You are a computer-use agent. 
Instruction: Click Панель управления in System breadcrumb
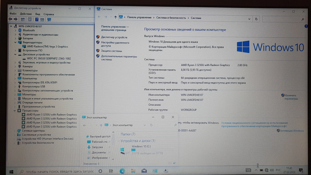(139, 17)
